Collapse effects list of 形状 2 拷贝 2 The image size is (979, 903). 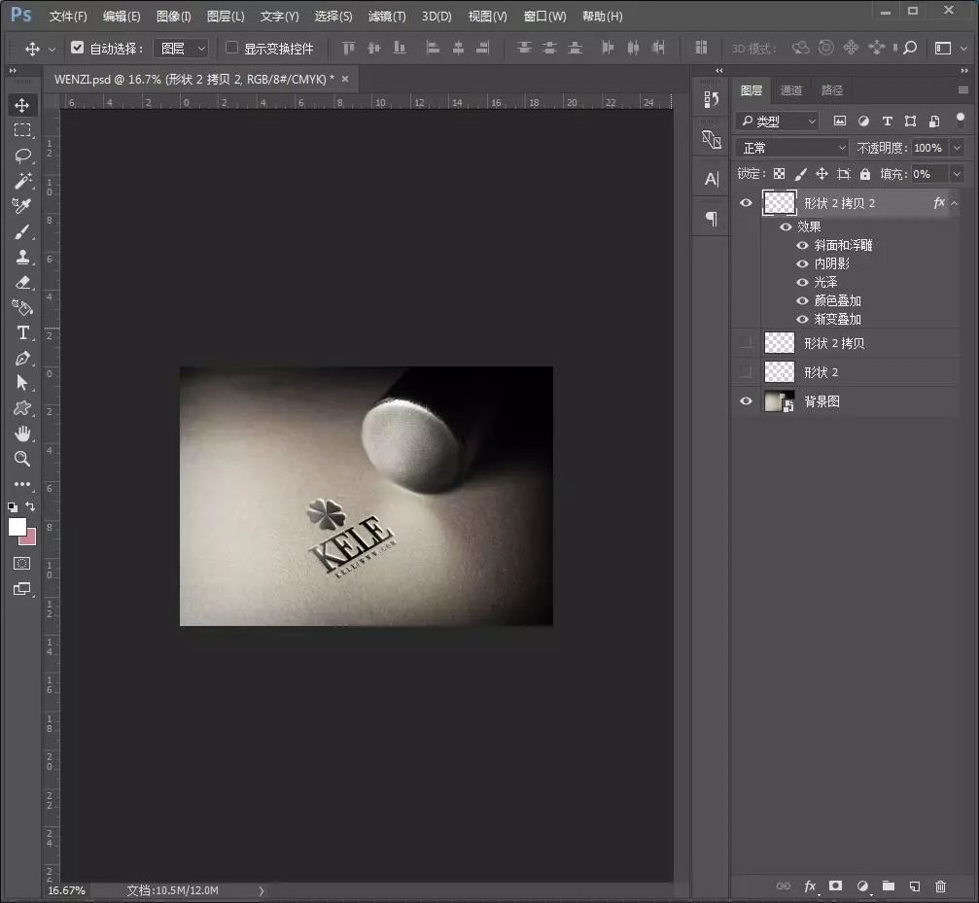coord(955,203)
